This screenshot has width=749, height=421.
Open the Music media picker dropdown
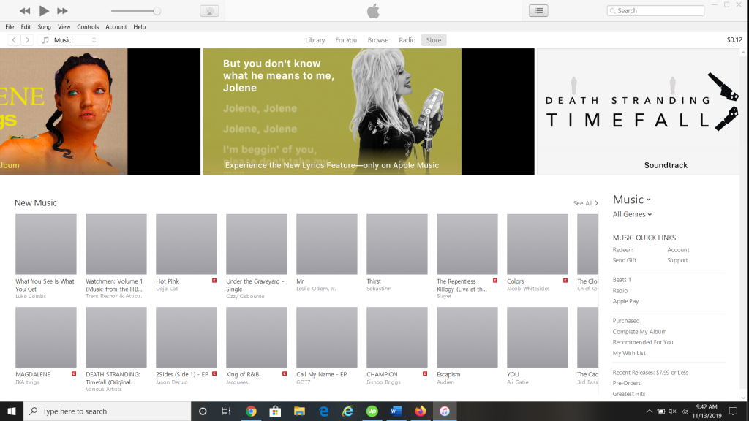click(x=69, y=40)
